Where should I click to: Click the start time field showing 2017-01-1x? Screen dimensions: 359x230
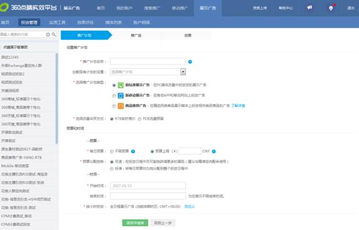(147, 186)
